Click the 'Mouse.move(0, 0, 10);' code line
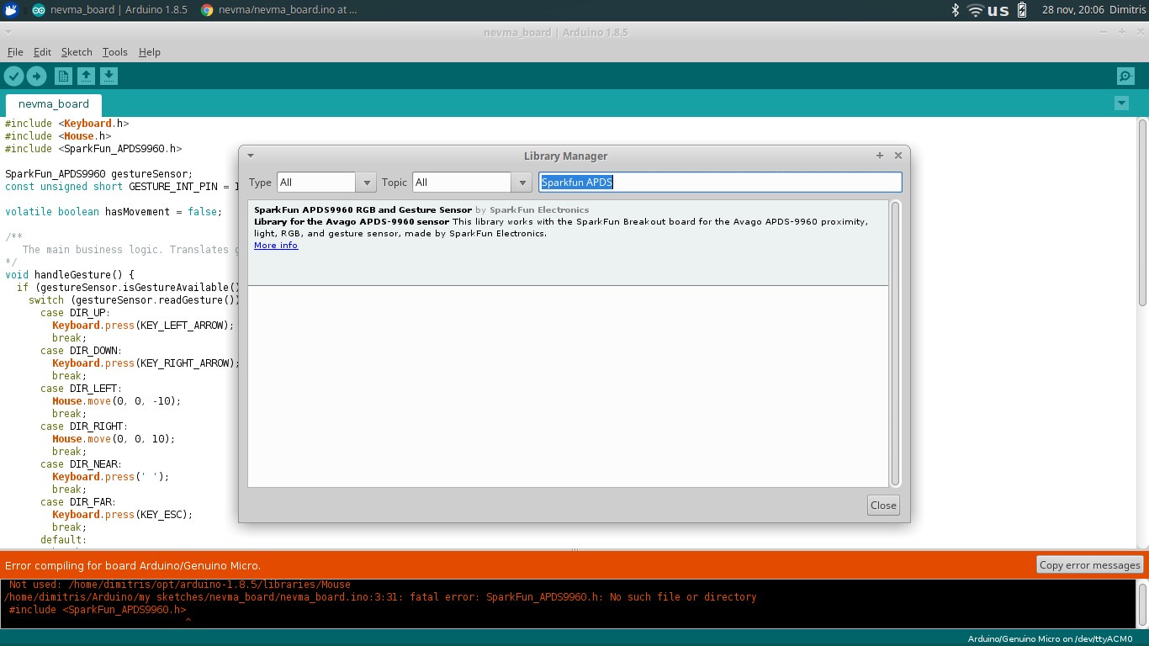The image size is (1149, 646). (114, 439)
